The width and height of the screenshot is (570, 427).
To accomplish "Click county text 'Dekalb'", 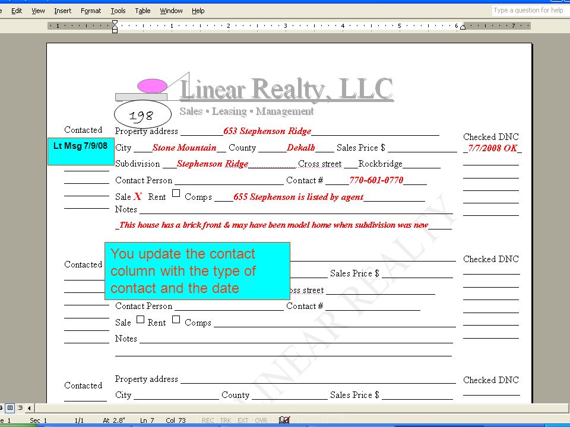I will pyautogui.click(x=301, y=148).
